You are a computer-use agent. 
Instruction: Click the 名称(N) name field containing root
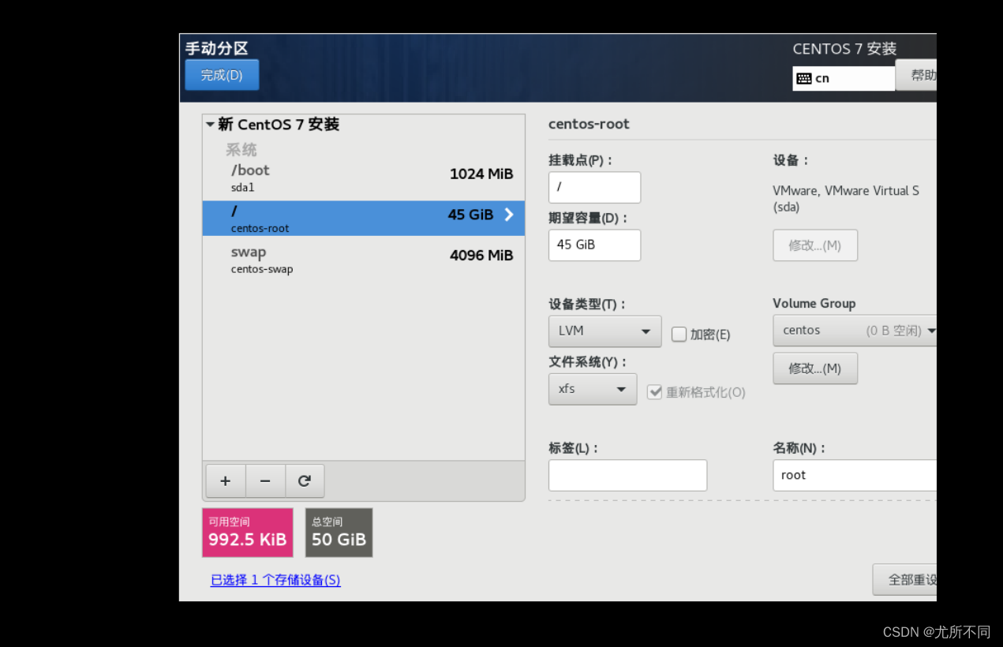[x=855, y=476]
